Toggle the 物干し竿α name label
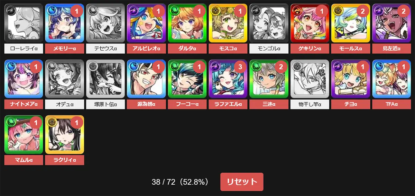Image resolution: width=415 pixels, height=196 pixels. tap(310, 104)
